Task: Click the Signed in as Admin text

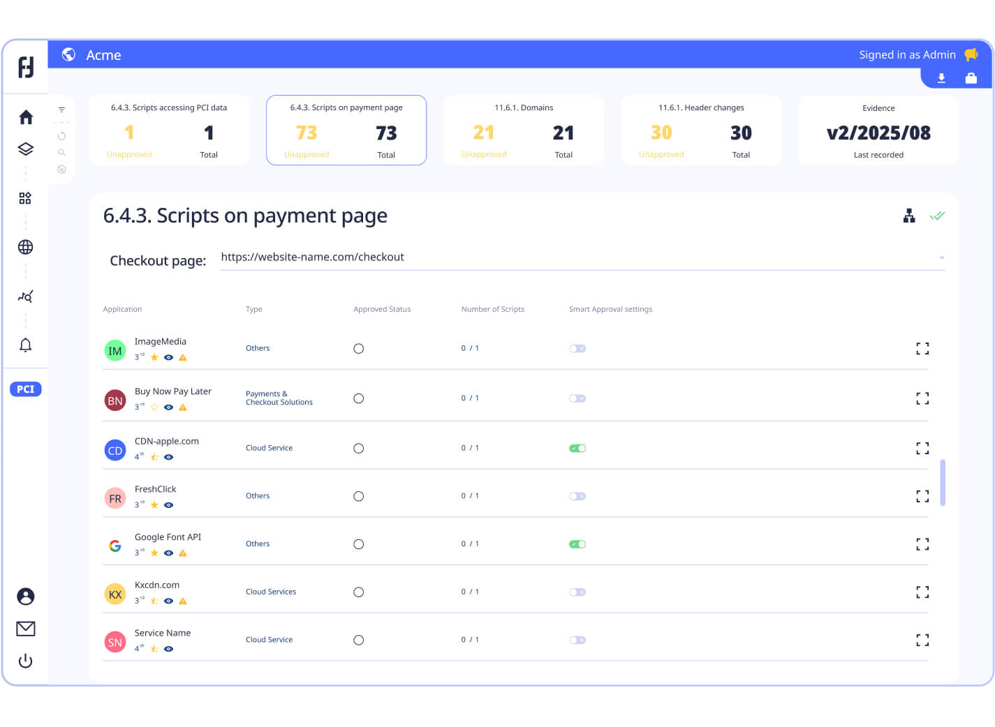Action: [907, 54]
